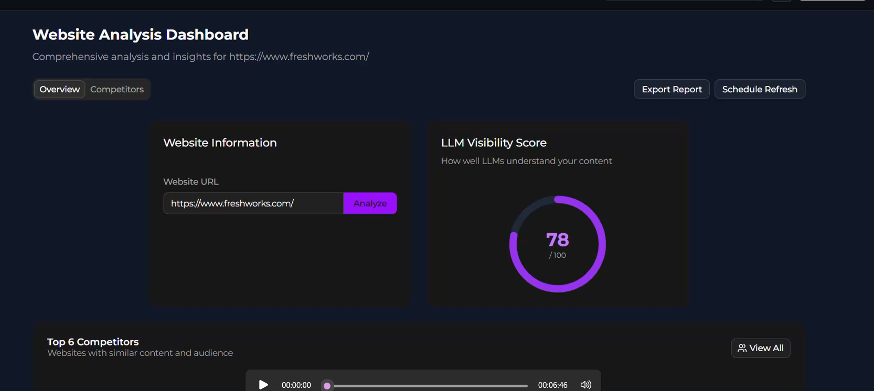The image size is (874, 391).
Task: Focus the Website URL input field
Action: [x=254, y=203]
